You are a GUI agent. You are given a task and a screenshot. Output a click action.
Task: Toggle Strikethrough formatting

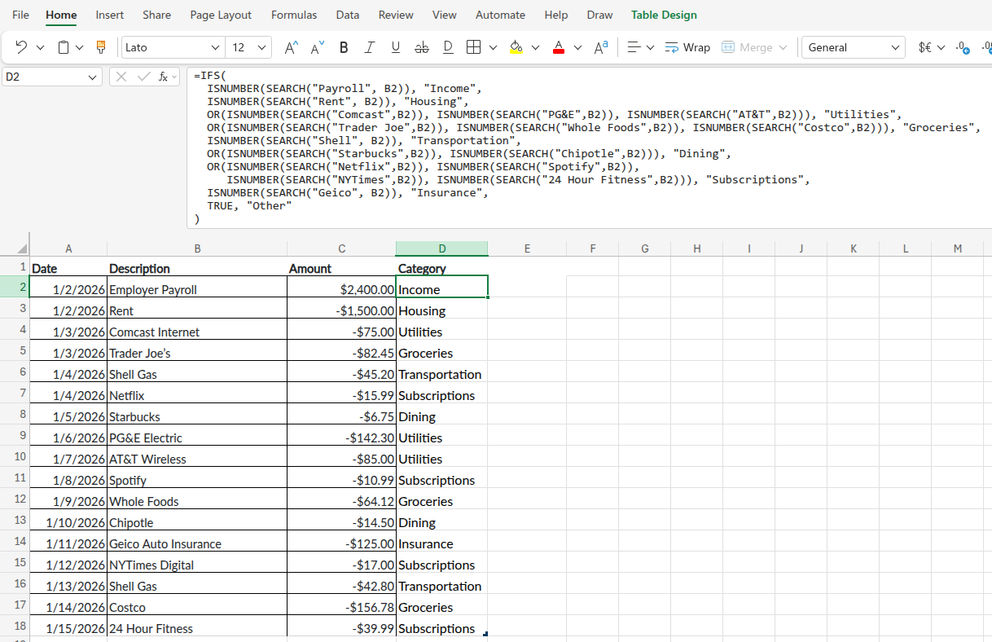421,47
